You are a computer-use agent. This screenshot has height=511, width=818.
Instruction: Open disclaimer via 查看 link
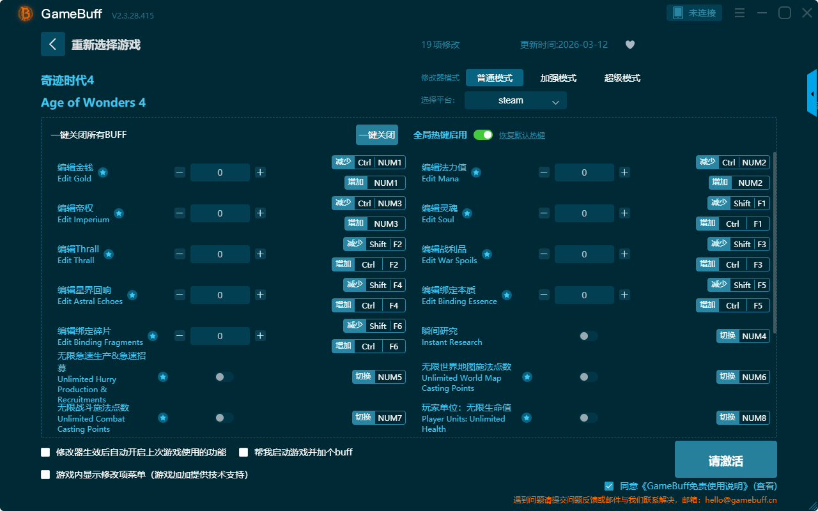766,486
